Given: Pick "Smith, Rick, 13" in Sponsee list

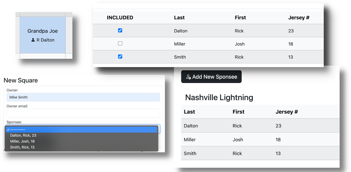Looking at the screenshot, I should (x=22, y=147).
